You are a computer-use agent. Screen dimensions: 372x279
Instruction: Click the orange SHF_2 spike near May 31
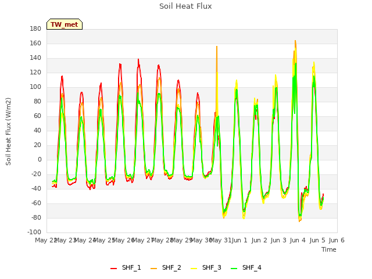[217, 46]
